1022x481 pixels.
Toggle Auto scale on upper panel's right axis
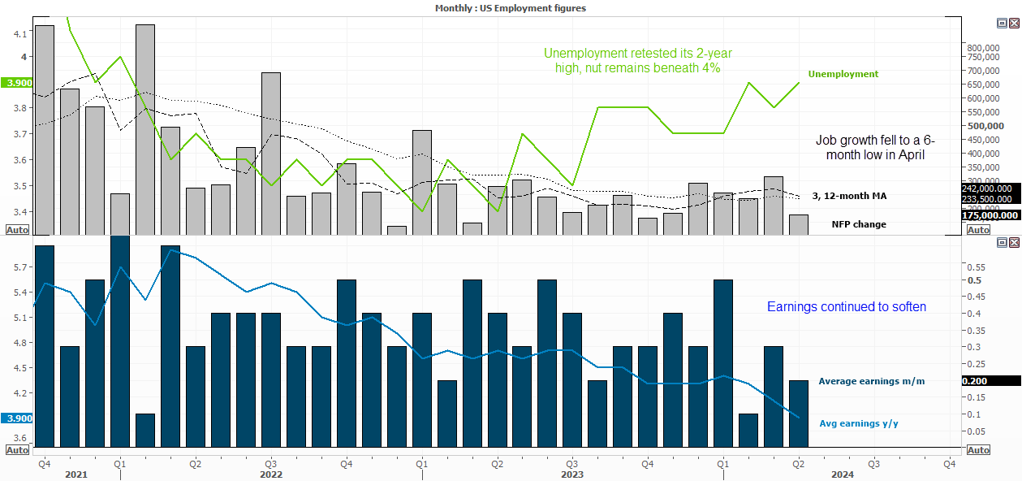(979, 230)
